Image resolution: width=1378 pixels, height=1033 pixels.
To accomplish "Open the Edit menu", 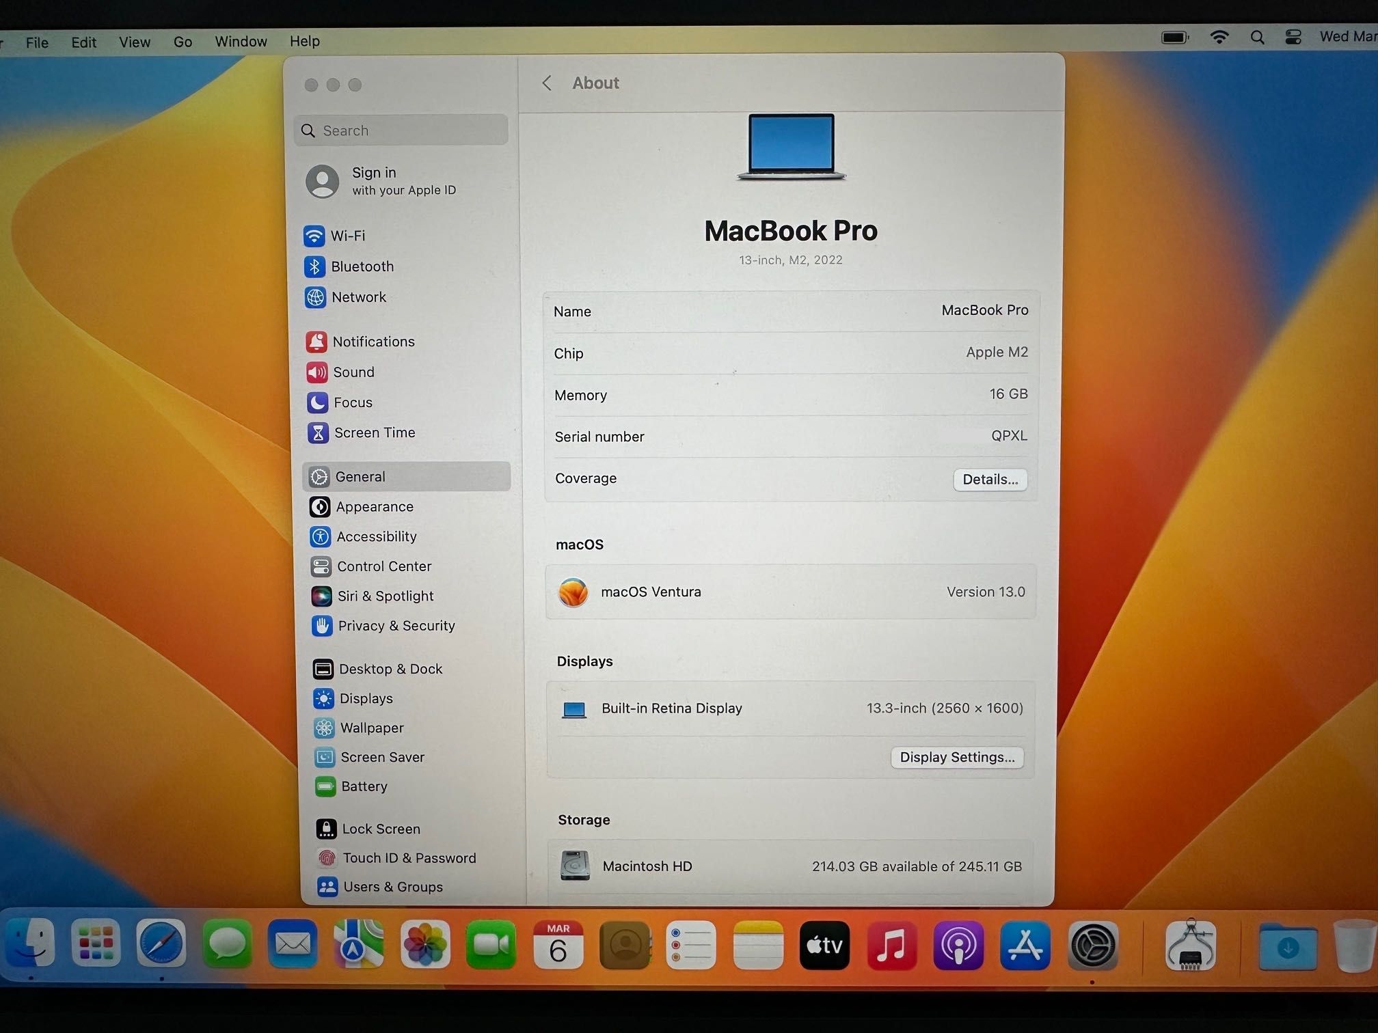I will click(x=83, y=42).
